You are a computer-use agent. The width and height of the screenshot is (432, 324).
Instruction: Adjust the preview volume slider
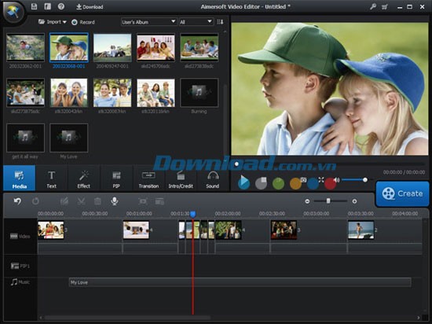(355, 180)
